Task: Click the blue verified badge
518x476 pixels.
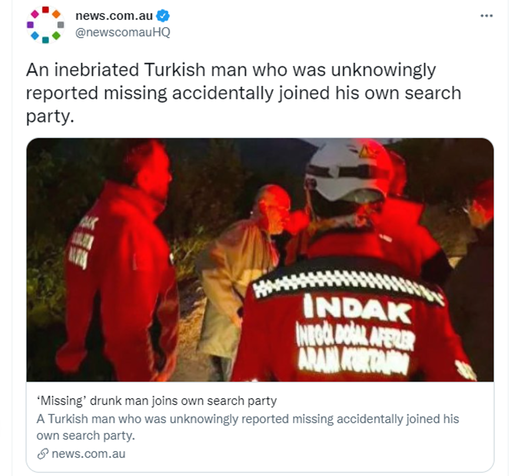Action: tap(162, 15)
